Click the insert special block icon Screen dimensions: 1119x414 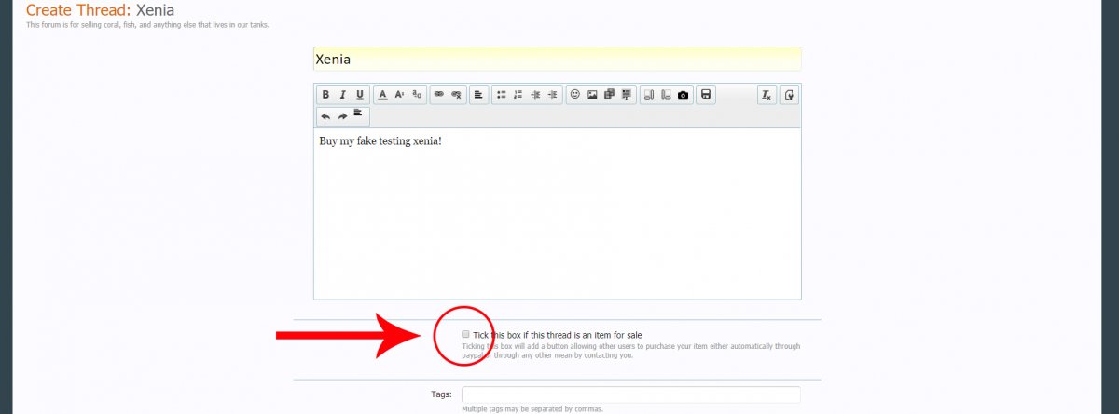pos(627,95)
